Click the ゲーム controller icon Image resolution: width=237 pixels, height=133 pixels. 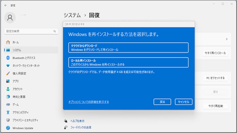pos(8,104)
